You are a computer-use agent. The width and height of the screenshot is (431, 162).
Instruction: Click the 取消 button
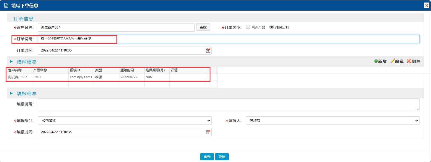[222, 157]
